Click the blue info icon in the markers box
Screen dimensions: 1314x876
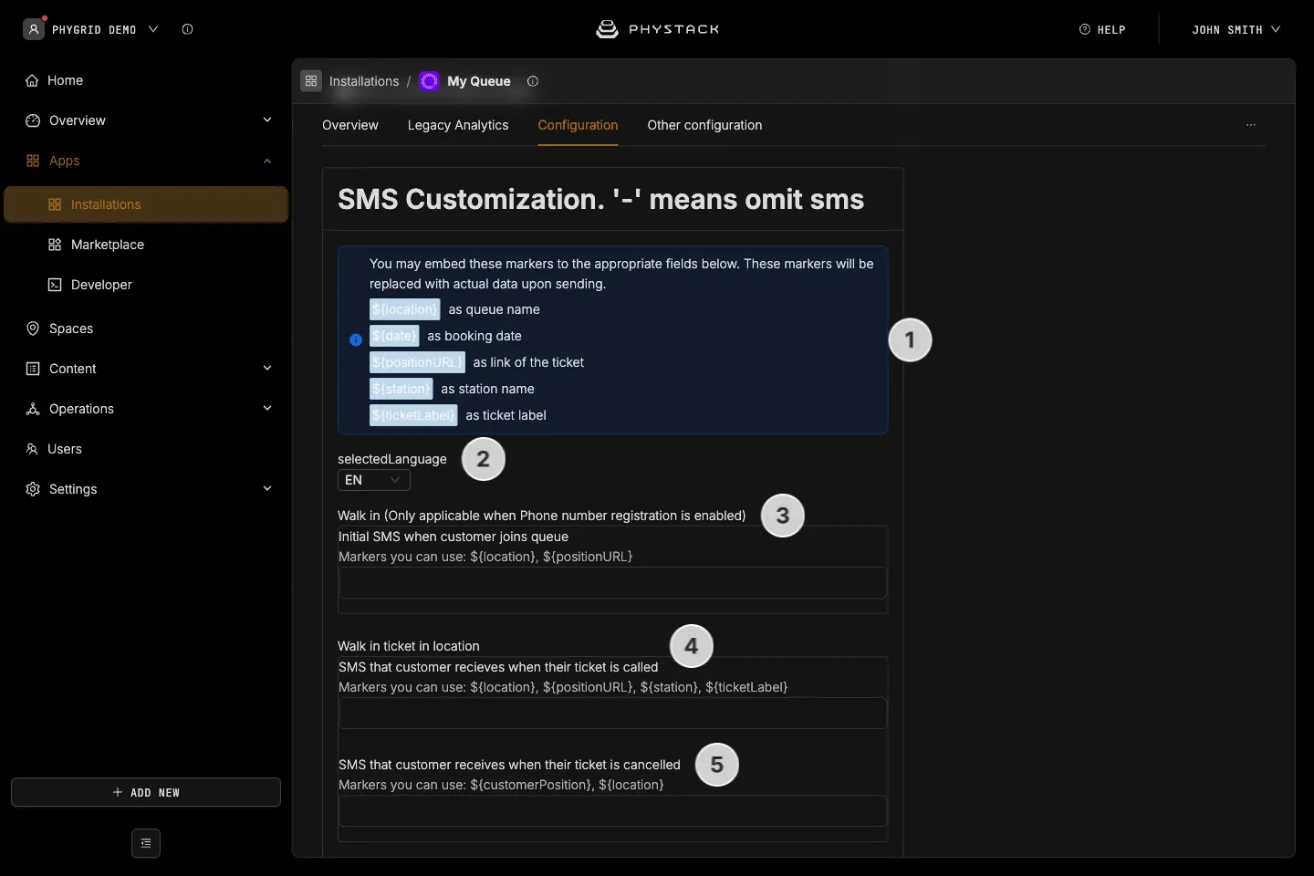coord(356,339)
